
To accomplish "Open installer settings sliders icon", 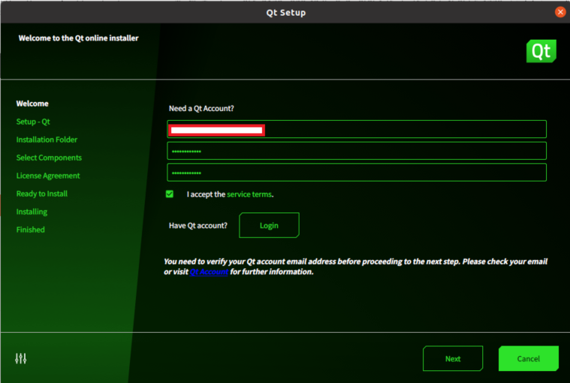I will tap(21, 358).
